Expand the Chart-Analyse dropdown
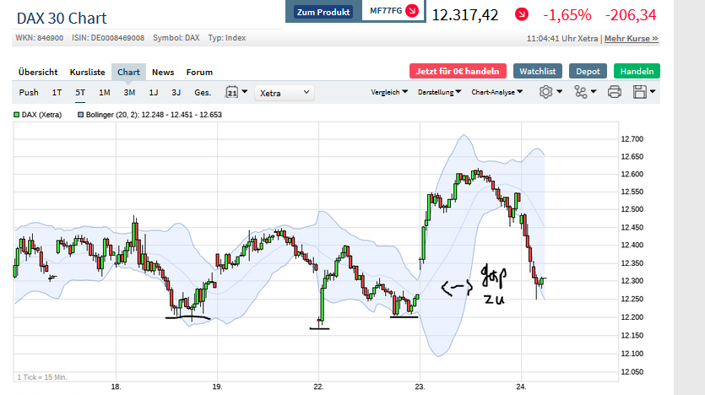The image size is (705, 395). pyautogui.click(x=498, y=92)
